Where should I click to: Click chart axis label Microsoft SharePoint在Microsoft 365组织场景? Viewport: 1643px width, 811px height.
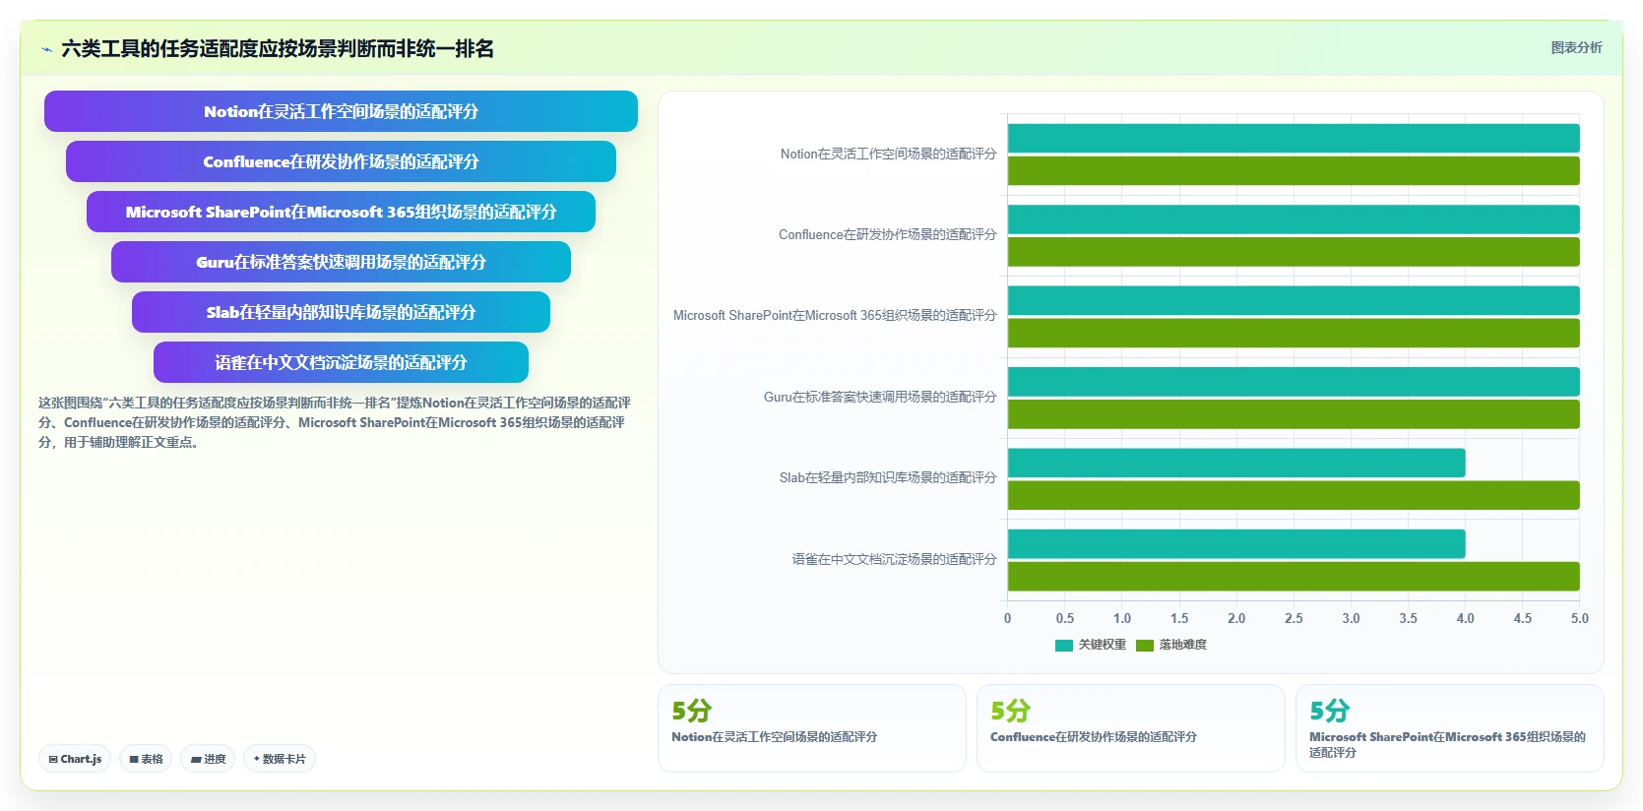pos(835,315)
